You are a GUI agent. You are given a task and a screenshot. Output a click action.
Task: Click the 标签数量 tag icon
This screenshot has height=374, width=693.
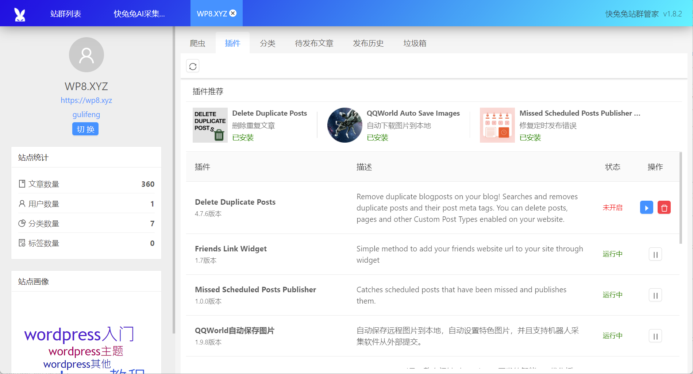point(22,243)
